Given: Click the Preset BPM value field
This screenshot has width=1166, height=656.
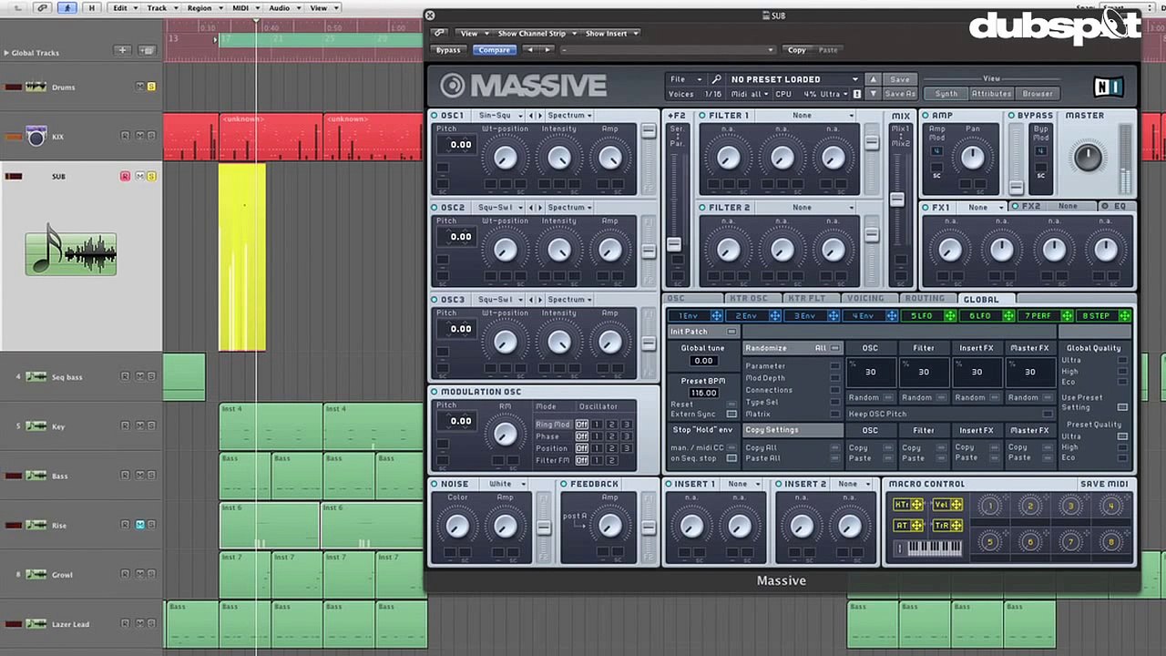Looking at the screenshot, I should click(703, 393).
